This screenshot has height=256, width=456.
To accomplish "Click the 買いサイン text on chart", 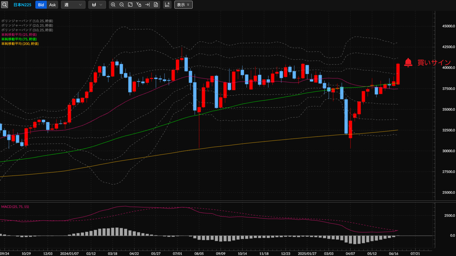I will pos(434,63).
